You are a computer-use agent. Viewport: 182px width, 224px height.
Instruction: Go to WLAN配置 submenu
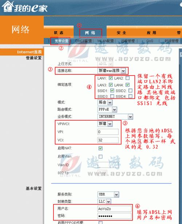click(x=106, y=41)
